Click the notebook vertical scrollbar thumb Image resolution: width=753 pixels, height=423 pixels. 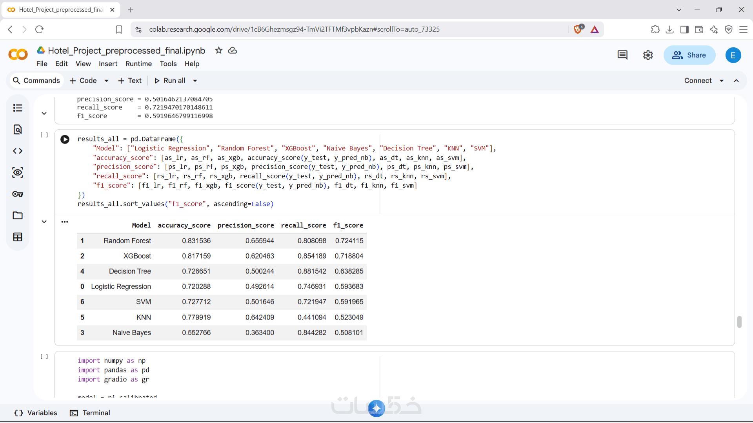tap(739, 322)
